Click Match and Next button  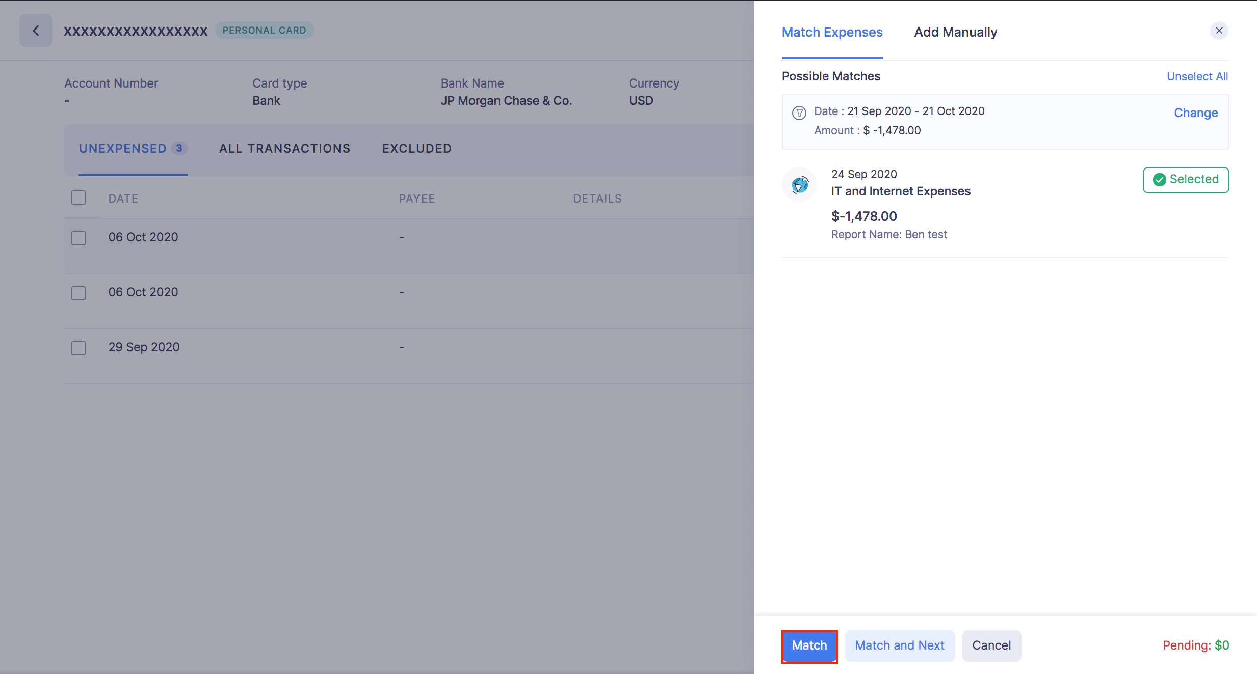click(x=899, y=645)
